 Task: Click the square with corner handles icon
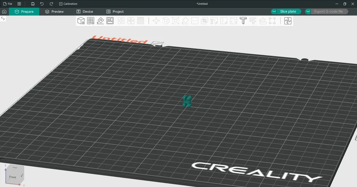coord(272,20)
